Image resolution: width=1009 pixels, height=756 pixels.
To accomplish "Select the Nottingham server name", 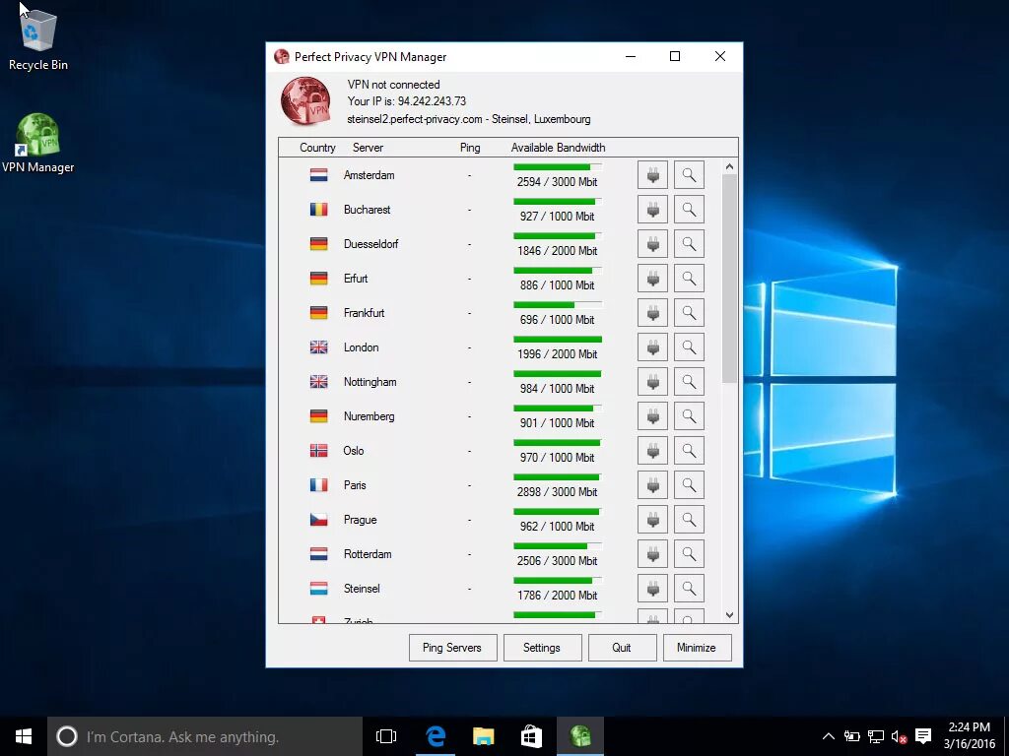I will pyautogui.click(x=370, y=382).
